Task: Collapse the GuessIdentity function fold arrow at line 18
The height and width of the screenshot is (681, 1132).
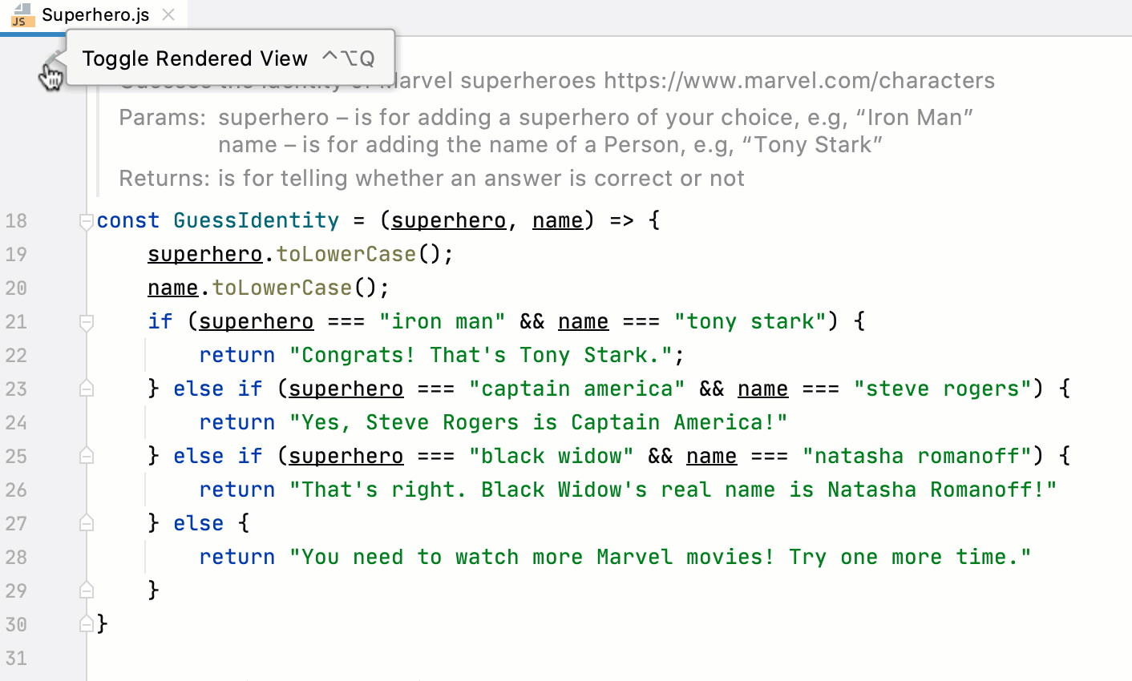Action: click(85, 220)
